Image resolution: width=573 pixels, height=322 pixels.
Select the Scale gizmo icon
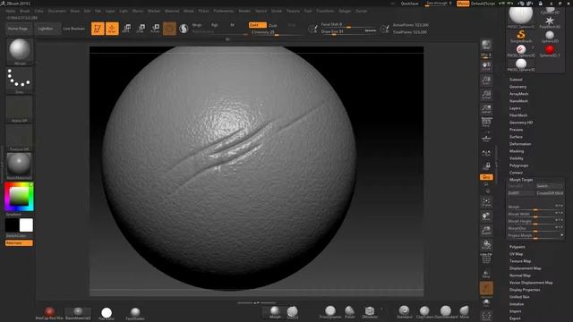[x=141, y=29]
